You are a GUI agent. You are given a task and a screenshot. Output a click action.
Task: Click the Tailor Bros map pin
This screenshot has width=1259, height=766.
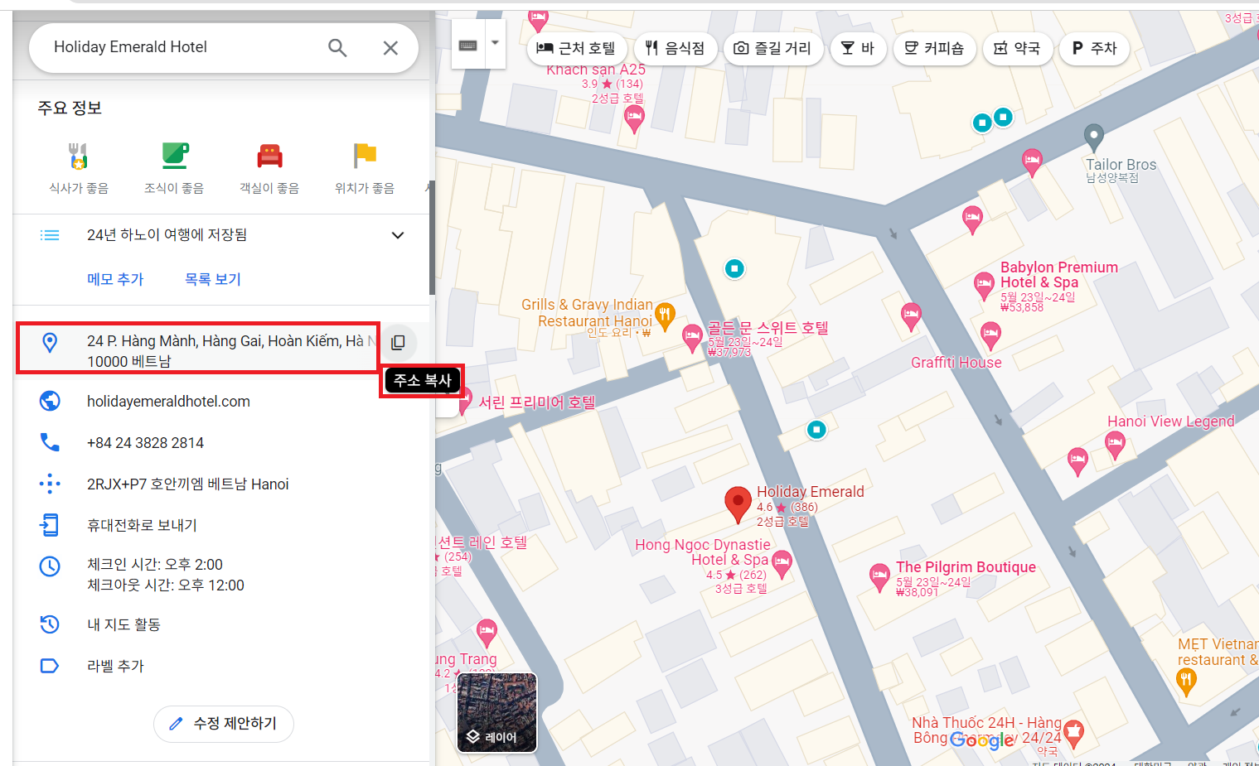tap(1094, 137)
